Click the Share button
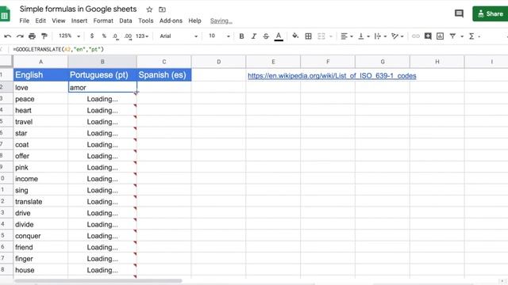Viewport: 508px width, 285px height. click(491, 13)
